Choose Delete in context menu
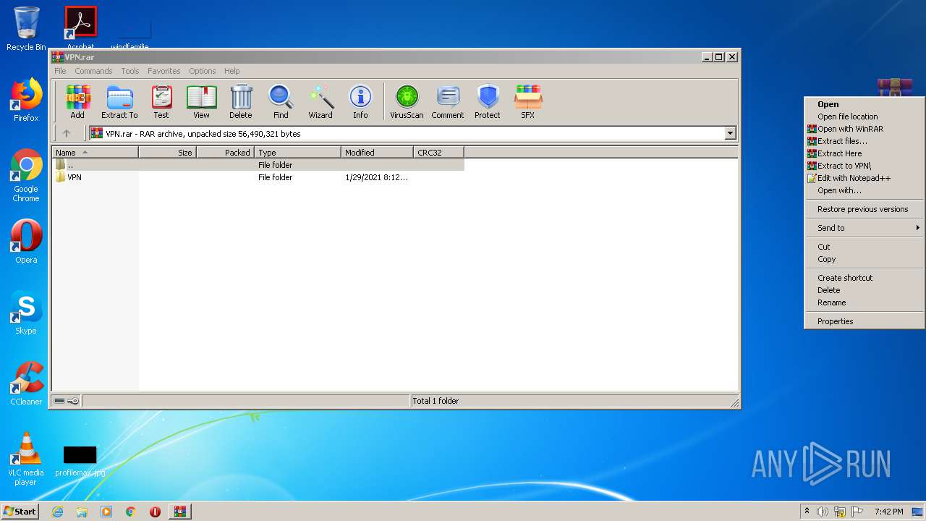 click(865, 290)
